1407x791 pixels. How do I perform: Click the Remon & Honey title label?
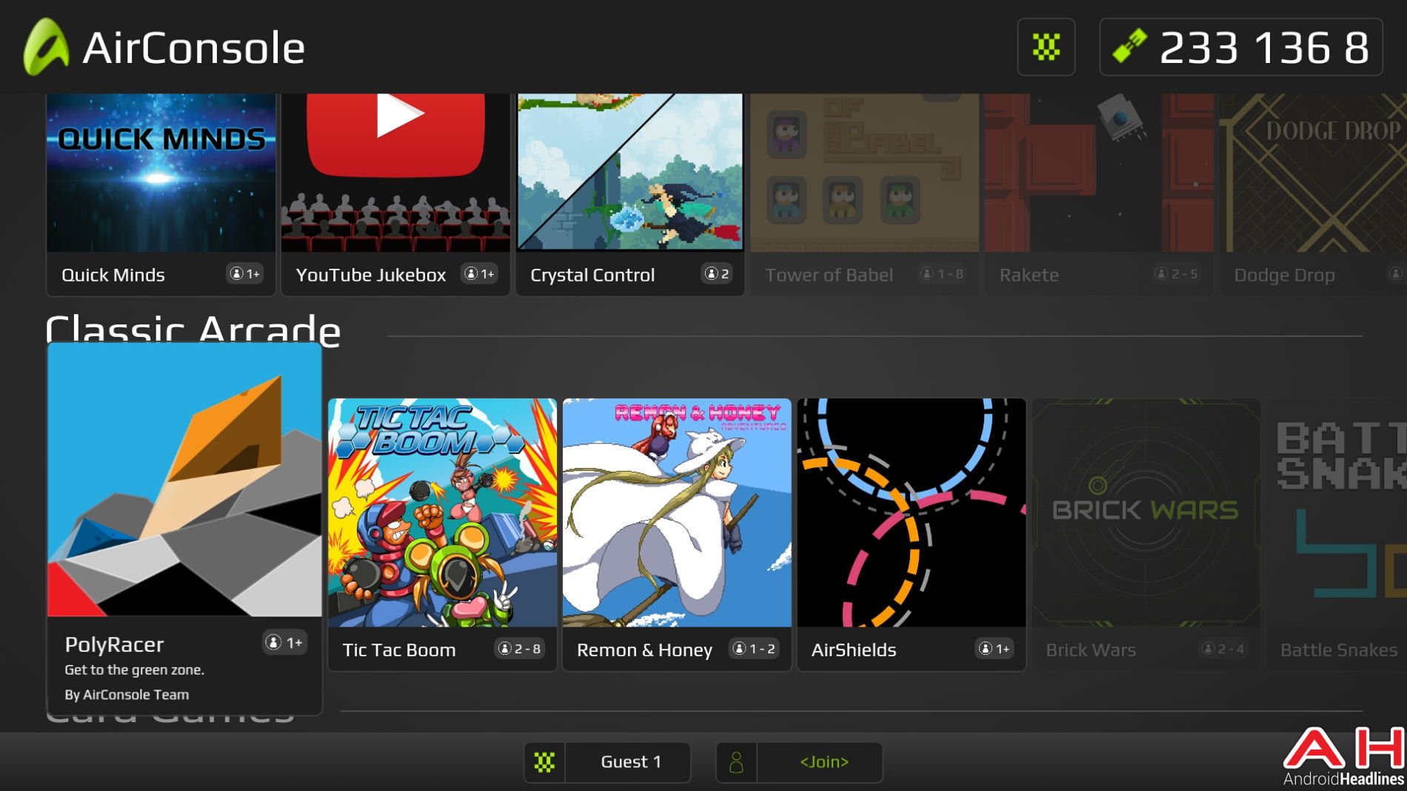(x=644, y=650)
